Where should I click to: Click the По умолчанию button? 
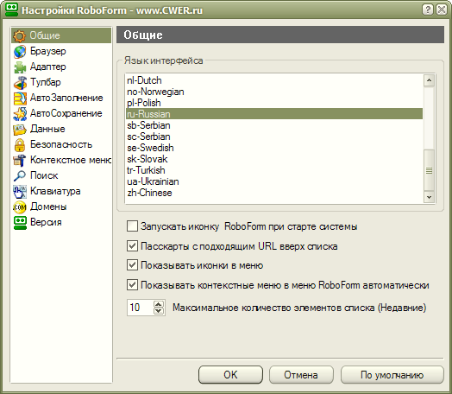coord(392,375)
